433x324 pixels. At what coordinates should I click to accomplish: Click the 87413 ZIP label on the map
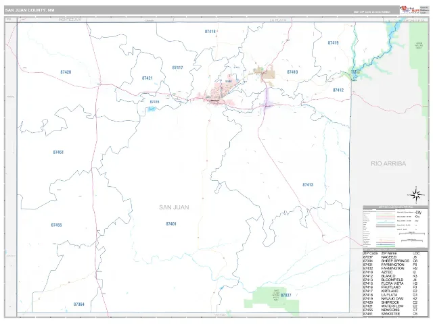[x=308, y=185]
